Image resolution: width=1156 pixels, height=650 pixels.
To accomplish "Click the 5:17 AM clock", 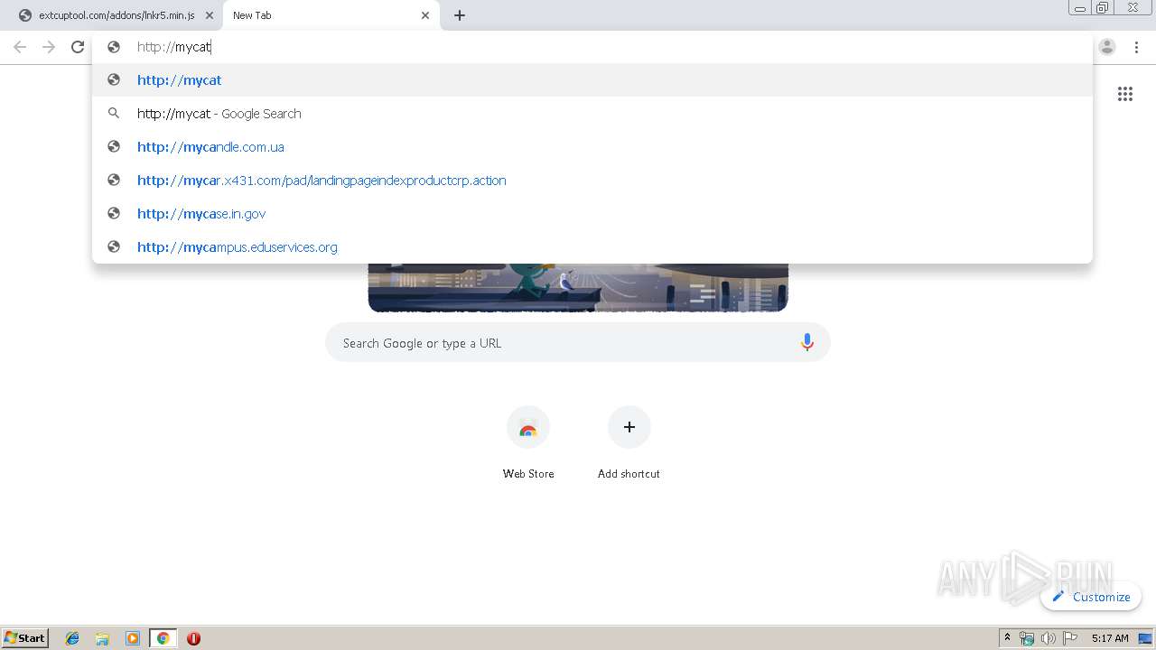I will [x=1110, y=638].
